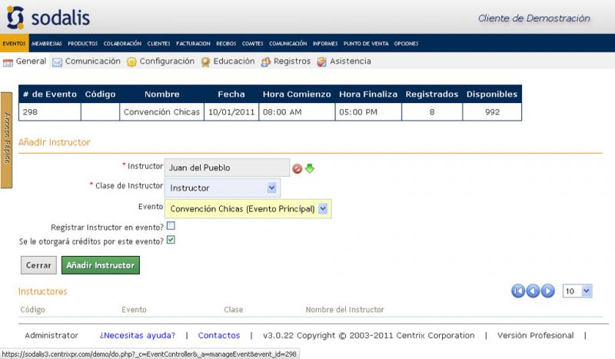Image resolution: width=615 pixels, height=359 pixels.
Task: Go to first page of Instructores
Action: [x=518, y=291]
